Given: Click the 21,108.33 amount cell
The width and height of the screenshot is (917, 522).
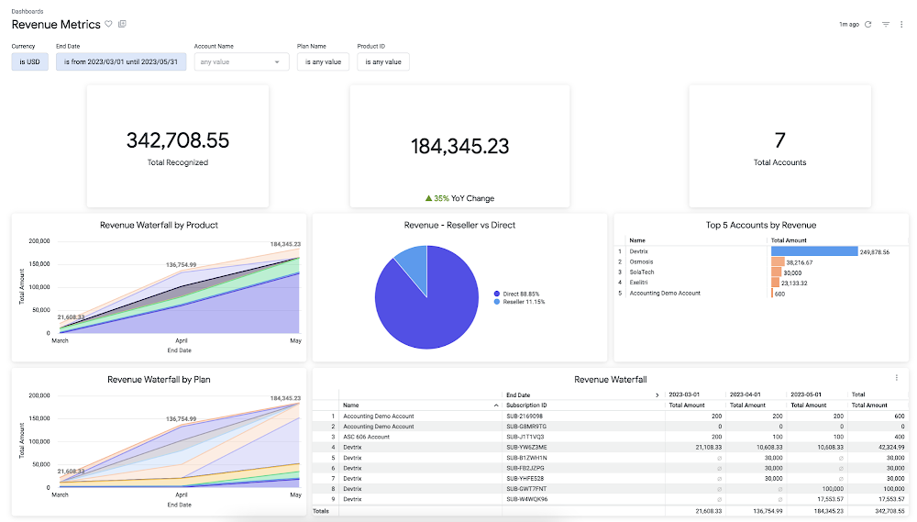Looking at the screenshot, I should [709, 447].
